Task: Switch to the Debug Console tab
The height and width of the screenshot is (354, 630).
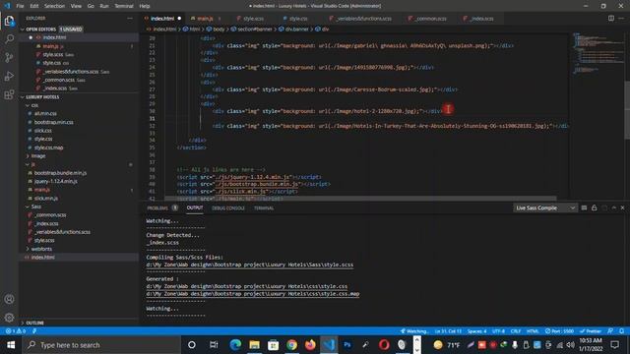Action: [227, 207]
